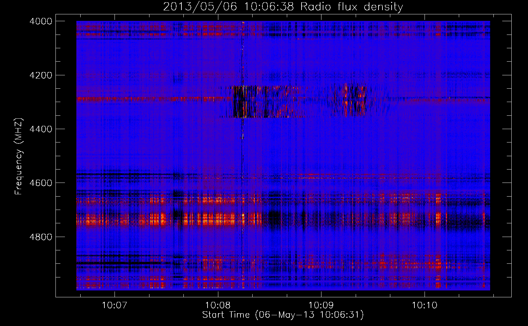This screenshot has height=326, width=528.
Task: Click the 4000 frequency axis label
Action: pyautogui.click(x=41, y=21)
